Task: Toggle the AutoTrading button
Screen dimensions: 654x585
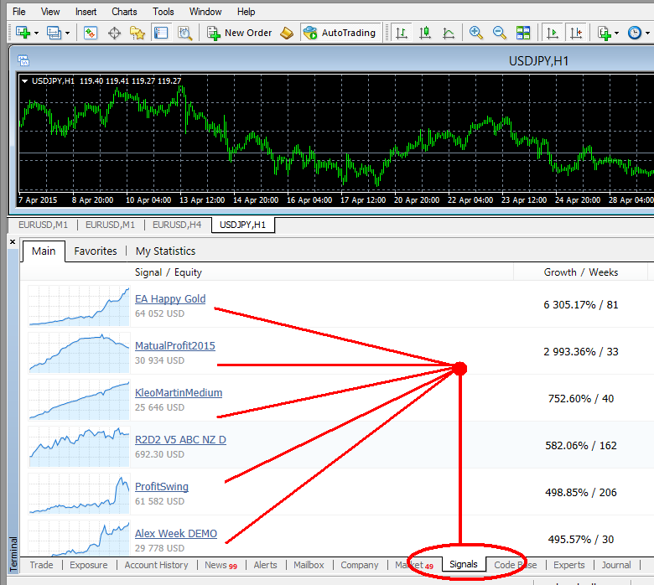Action: click(x=340, y=33)
